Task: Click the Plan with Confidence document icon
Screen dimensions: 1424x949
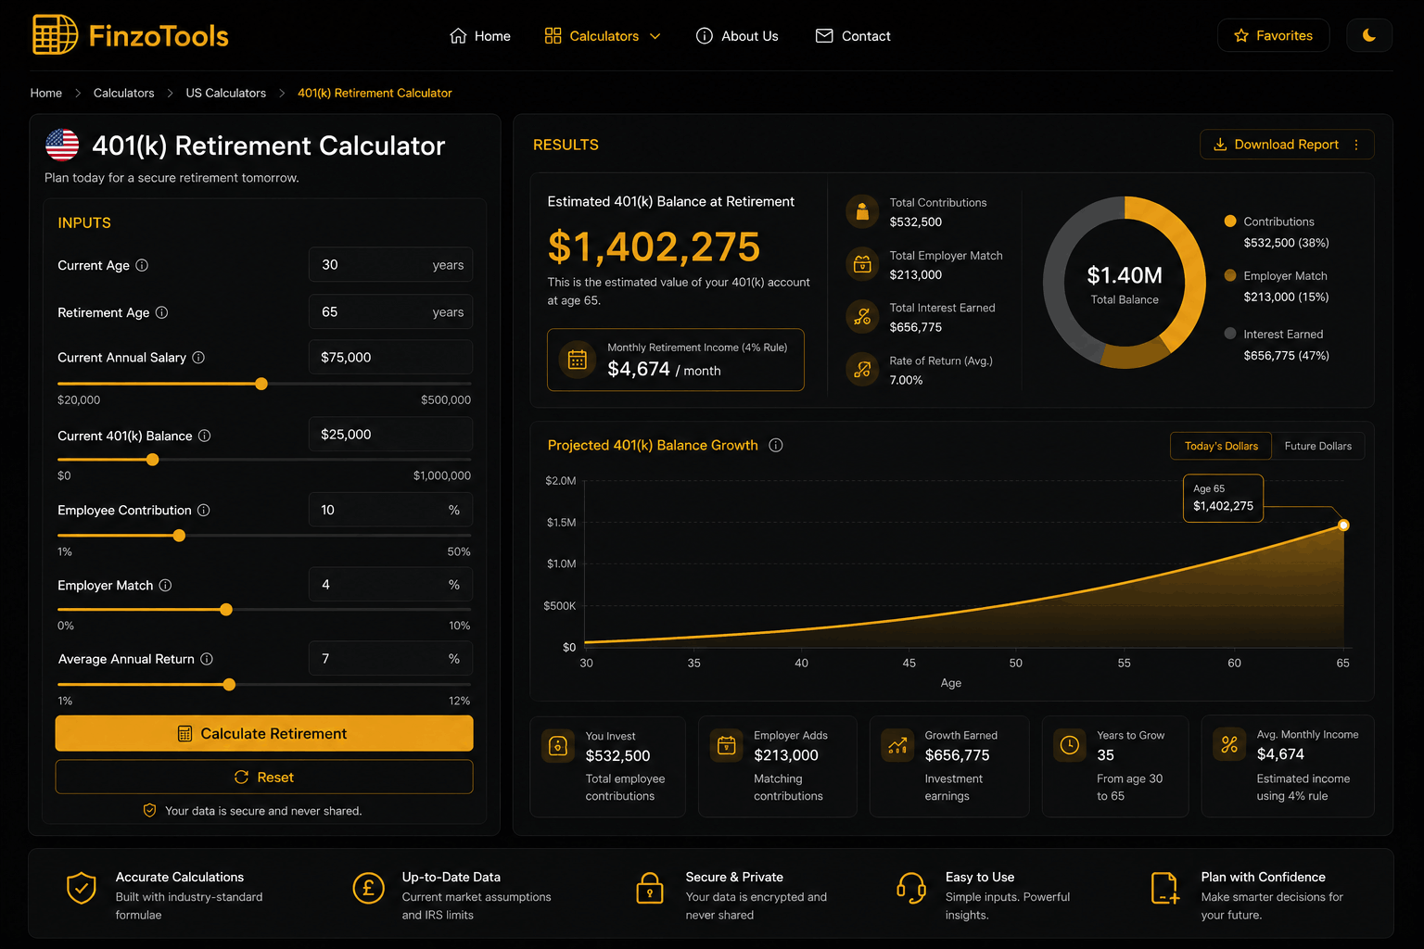Action: [1165, 888]
